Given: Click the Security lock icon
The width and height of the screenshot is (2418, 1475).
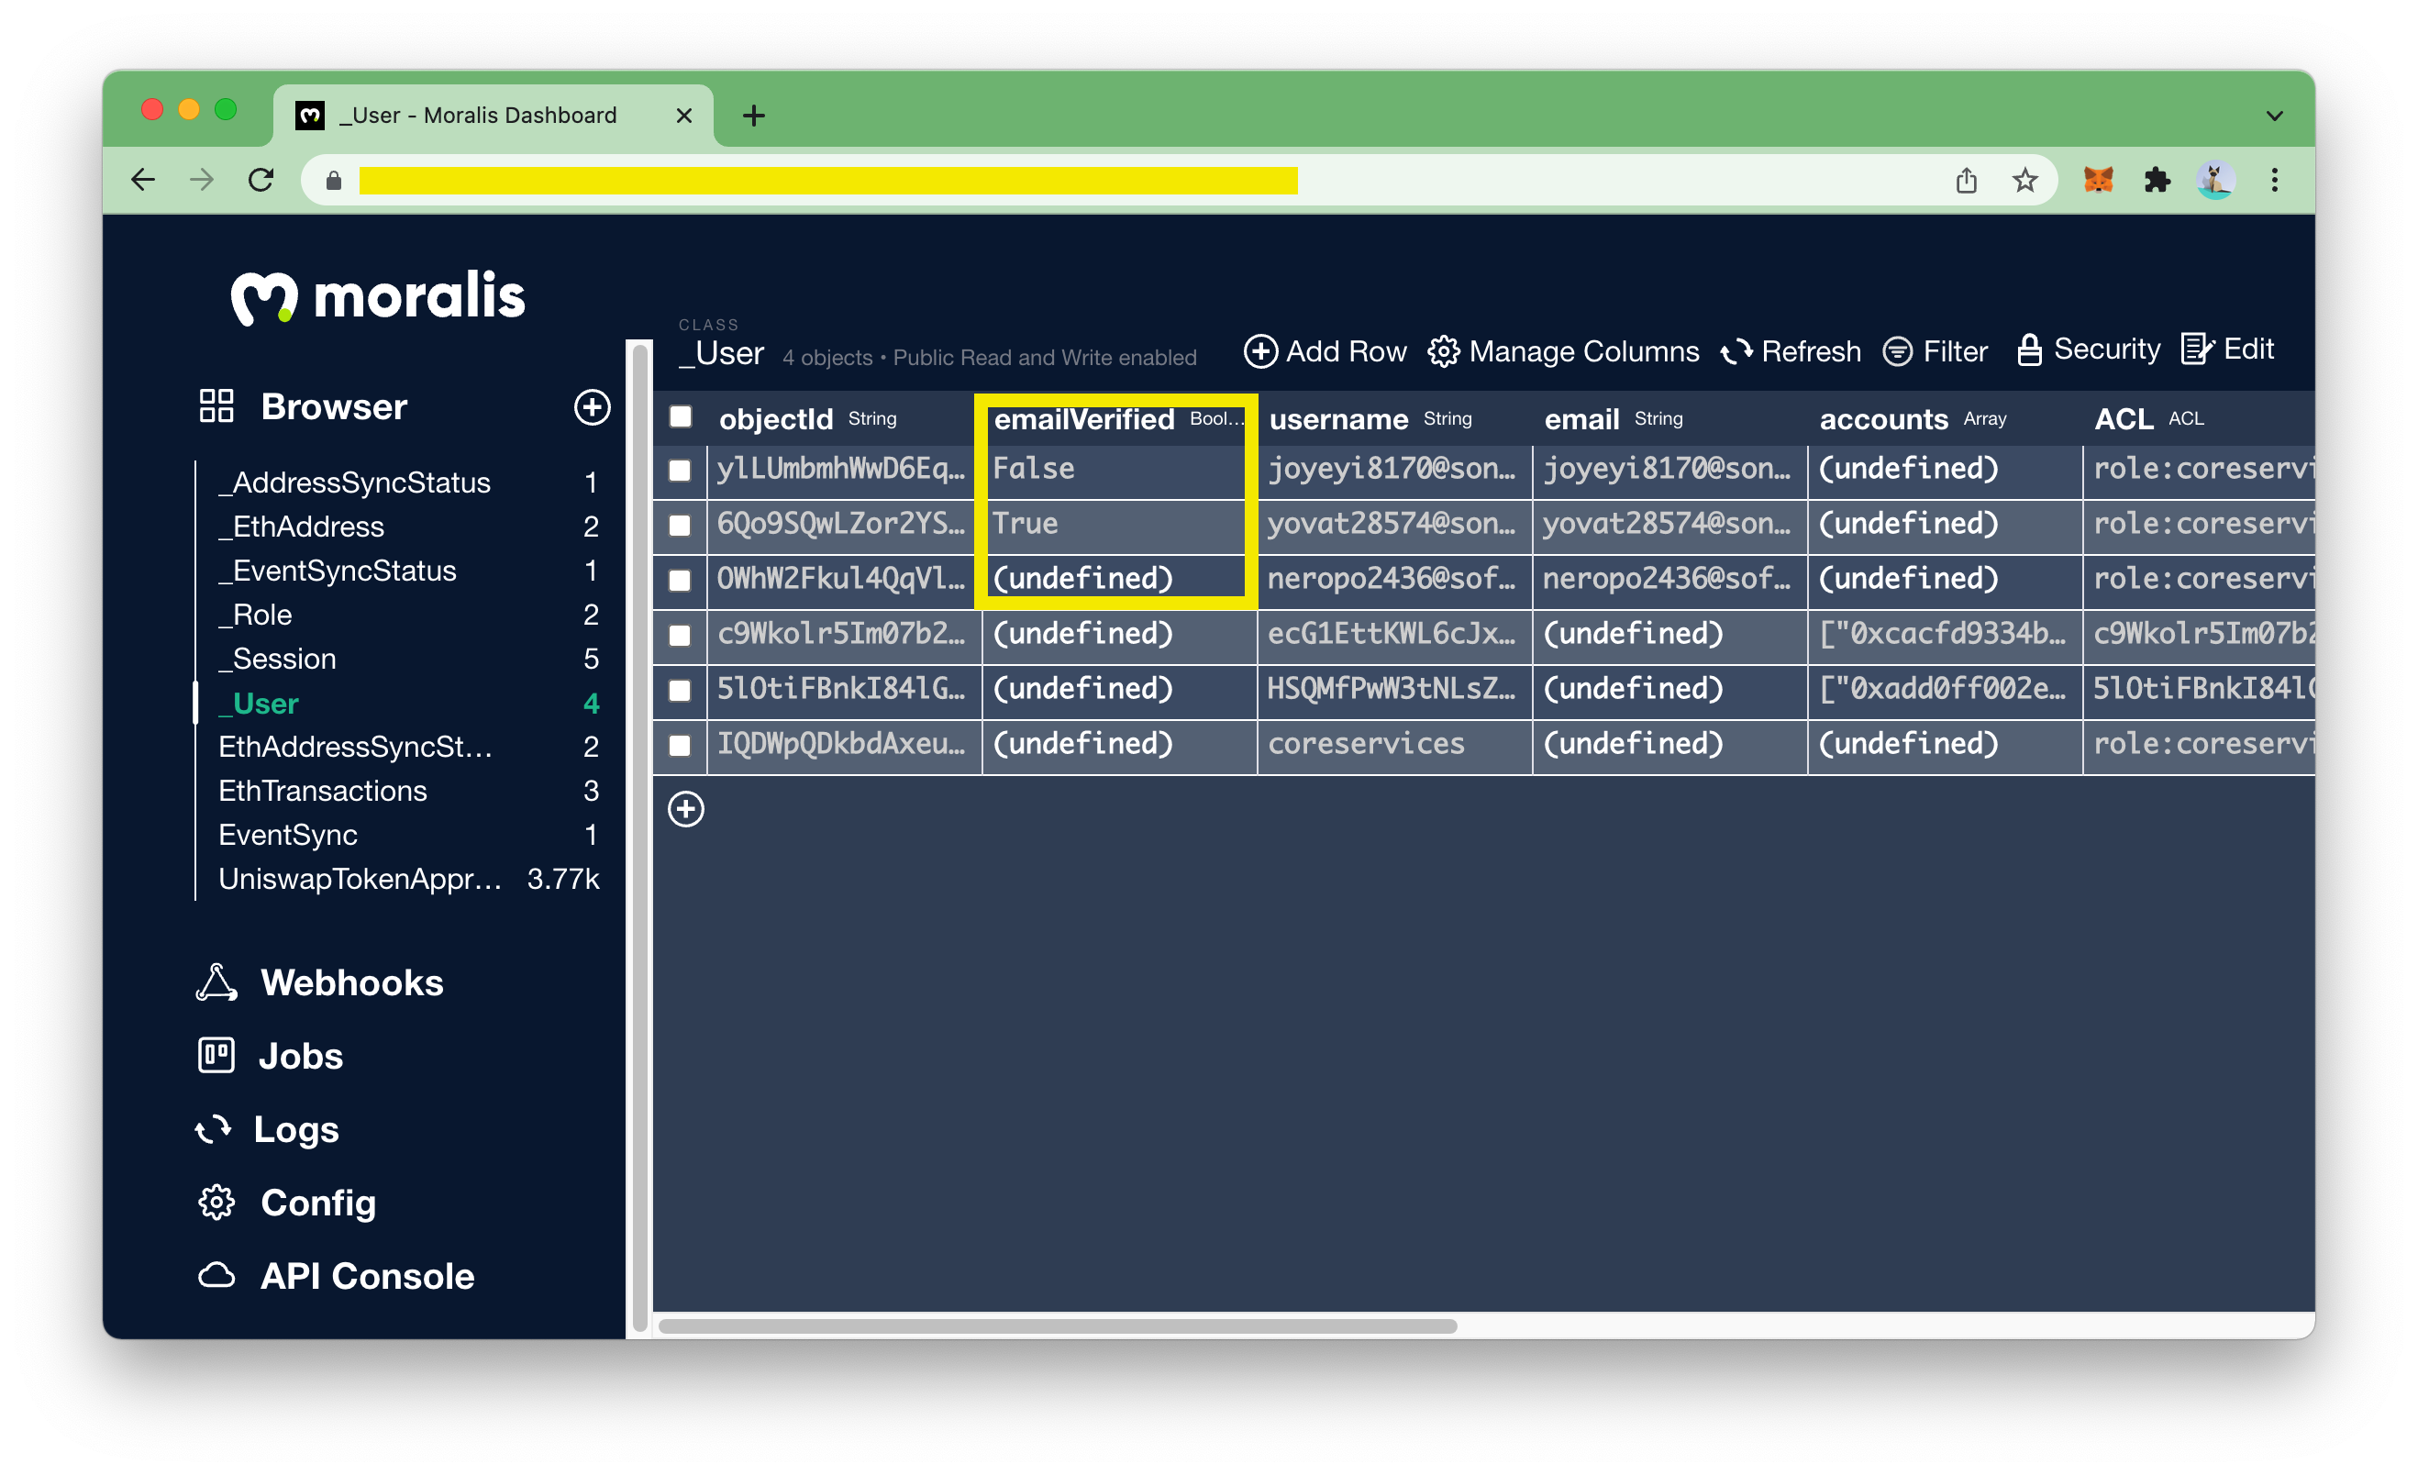Looking at the screenshot, I should 2028,349.
